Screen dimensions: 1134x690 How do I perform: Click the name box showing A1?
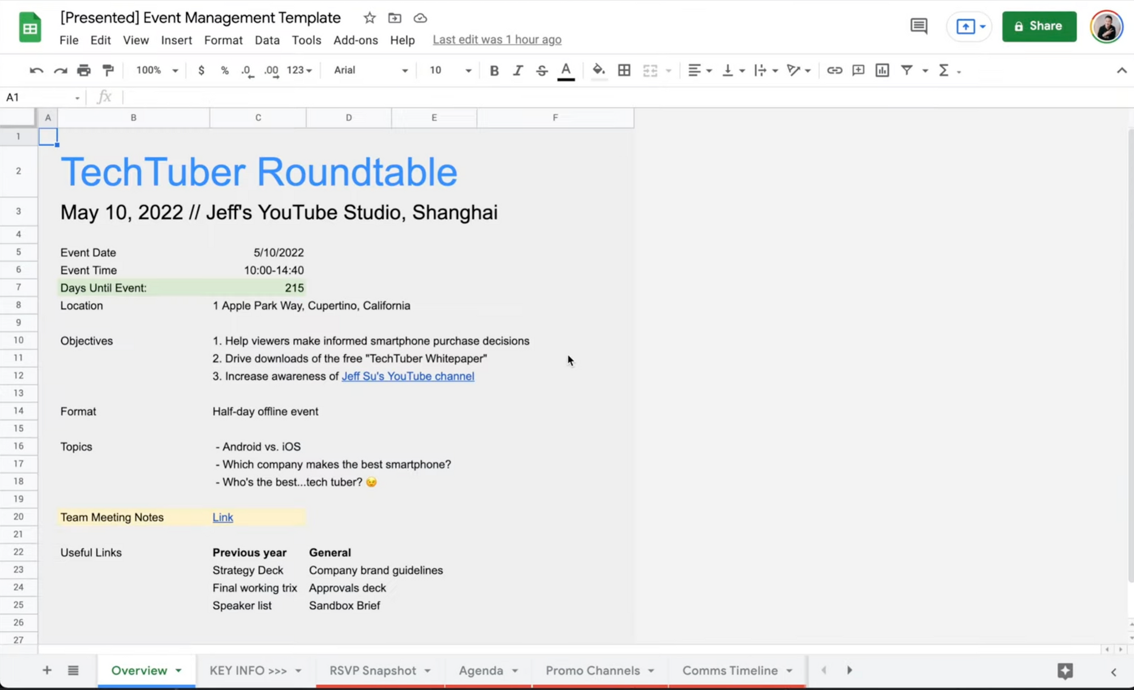click(x=42, y=97)
